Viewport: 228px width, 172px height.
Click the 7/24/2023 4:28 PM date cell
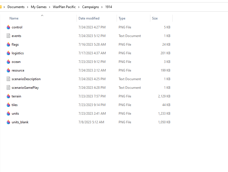tap(92, 87)
